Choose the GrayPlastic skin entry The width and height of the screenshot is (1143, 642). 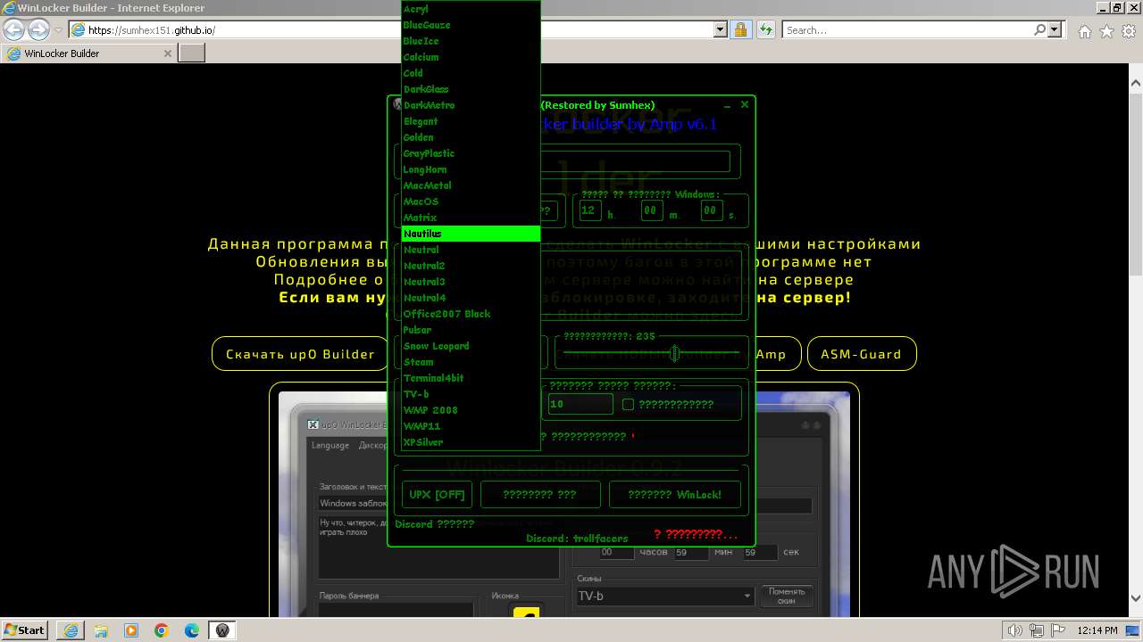coord(471,153)
